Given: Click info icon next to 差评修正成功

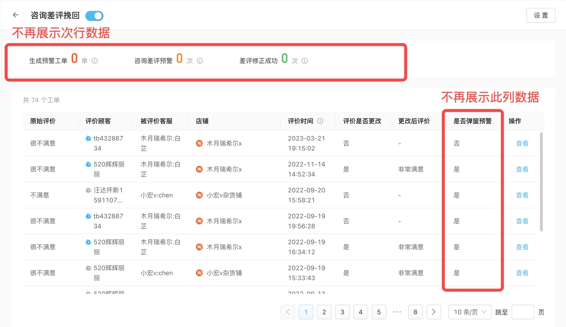Looking at the screenshot, I should [305, 61].
